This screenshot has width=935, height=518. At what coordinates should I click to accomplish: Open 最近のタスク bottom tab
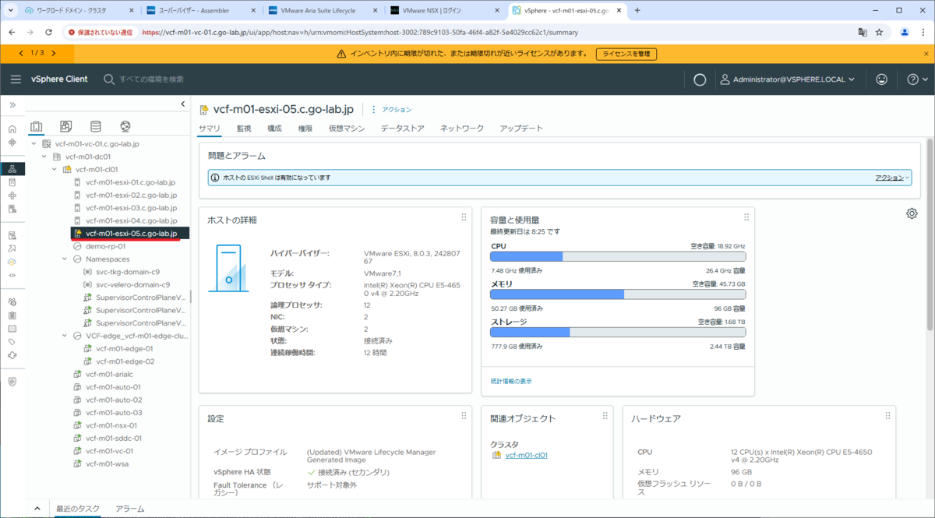77,509
